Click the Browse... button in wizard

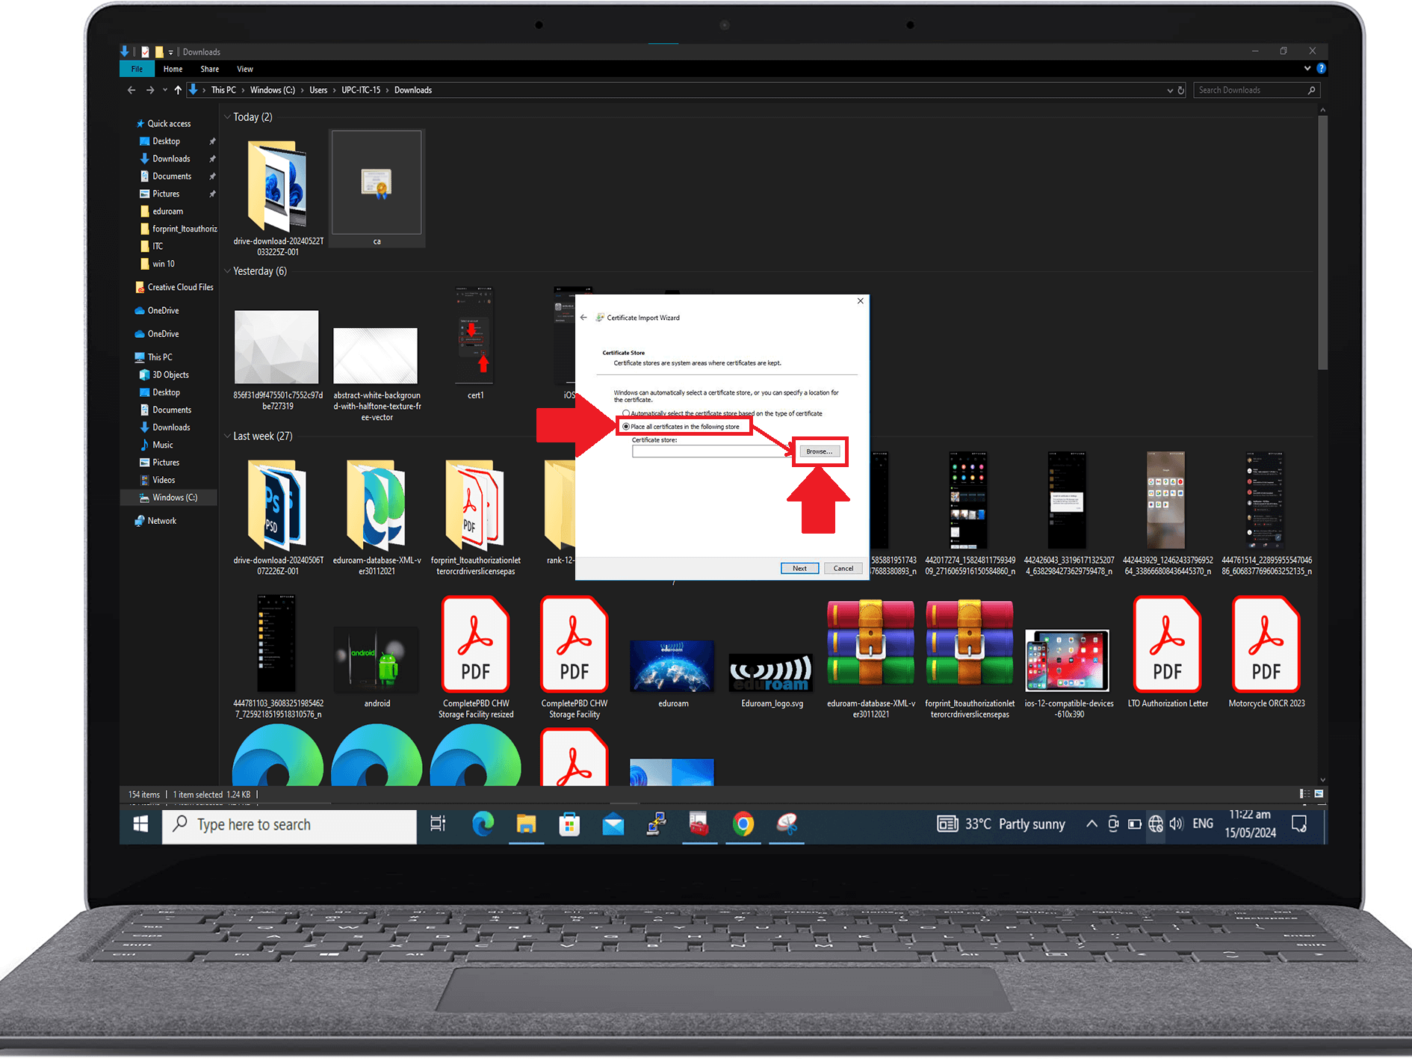820,451
